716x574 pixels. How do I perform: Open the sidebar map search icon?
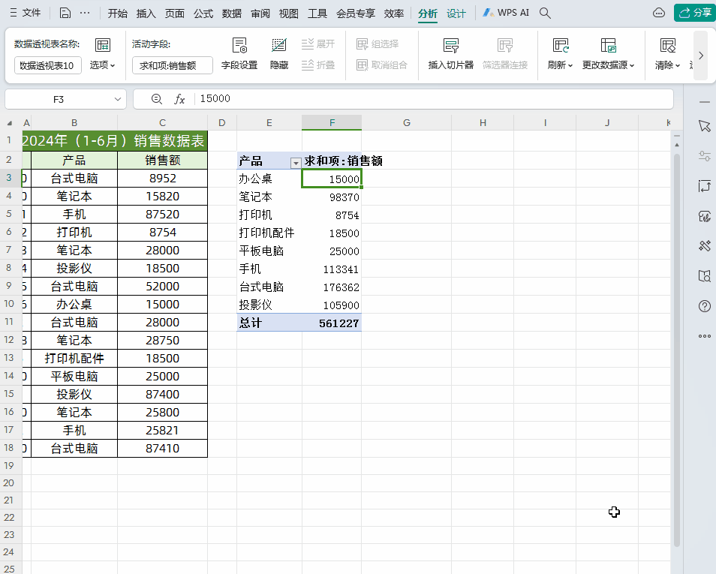(x=705, y=276)
